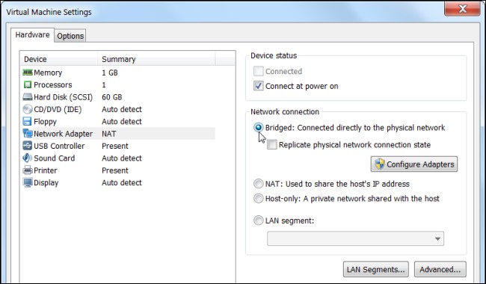Choose the Host-only network option
The width and height of the screenshot is (486, 284).
258,198
